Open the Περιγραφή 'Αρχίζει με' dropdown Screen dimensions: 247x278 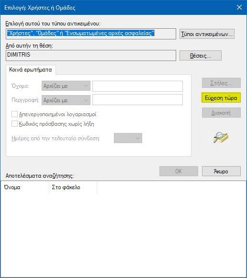(66, 100)
